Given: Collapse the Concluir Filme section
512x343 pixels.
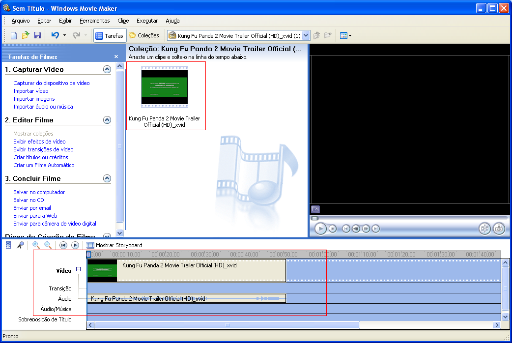Looking at the screenshot, I should point(107,178).
